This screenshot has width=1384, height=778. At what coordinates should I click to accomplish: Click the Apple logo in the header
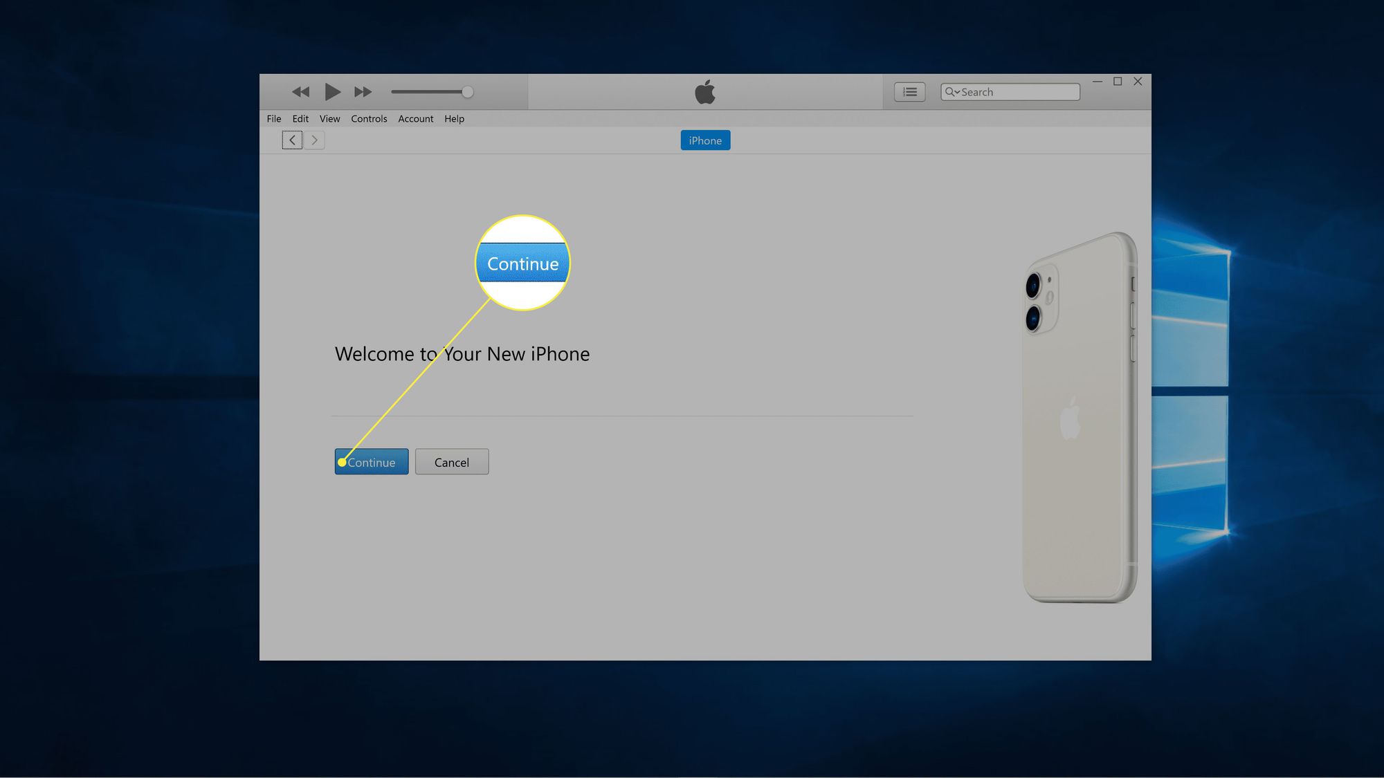point(705,92)
